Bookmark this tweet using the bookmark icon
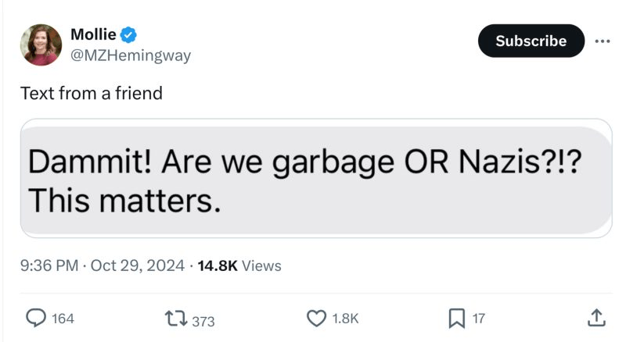This screenshot has width=626, height=342. pyautogui.click(x=456, y=319)
